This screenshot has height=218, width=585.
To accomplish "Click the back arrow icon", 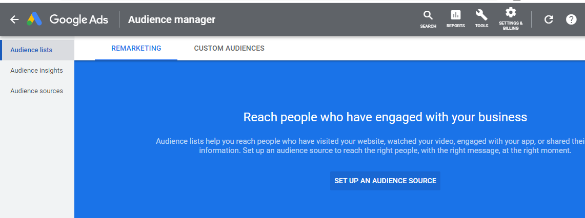I will pos(14,19).
